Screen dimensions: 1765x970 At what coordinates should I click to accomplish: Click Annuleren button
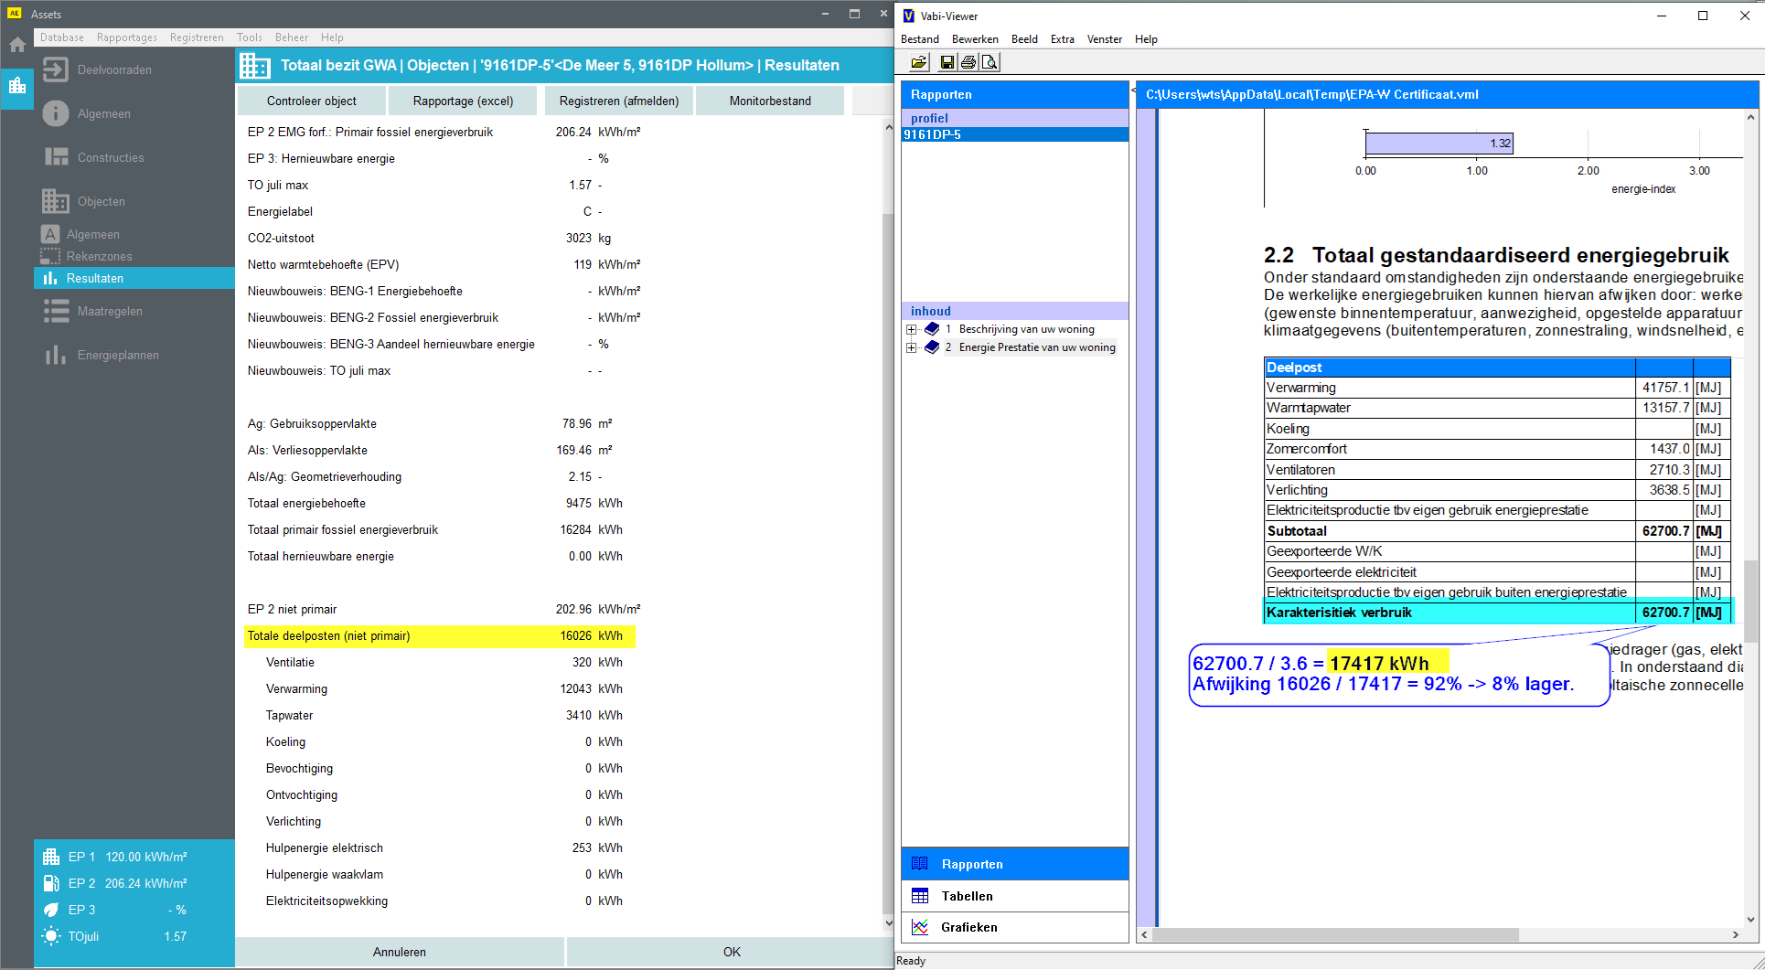(x=400, y=952)
